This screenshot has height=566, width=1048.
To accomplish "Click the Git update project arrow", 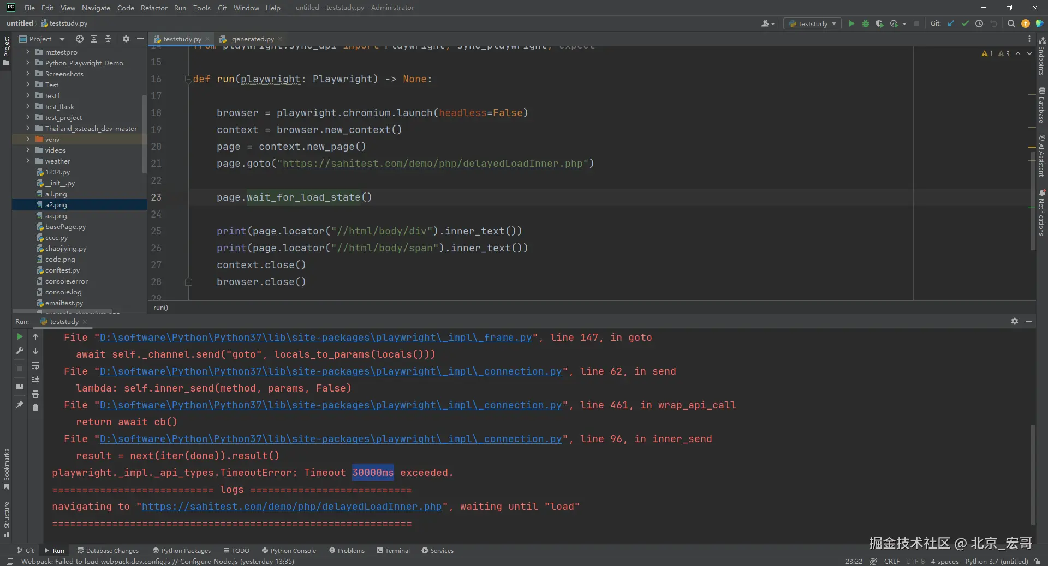I will tap(951, 23).
